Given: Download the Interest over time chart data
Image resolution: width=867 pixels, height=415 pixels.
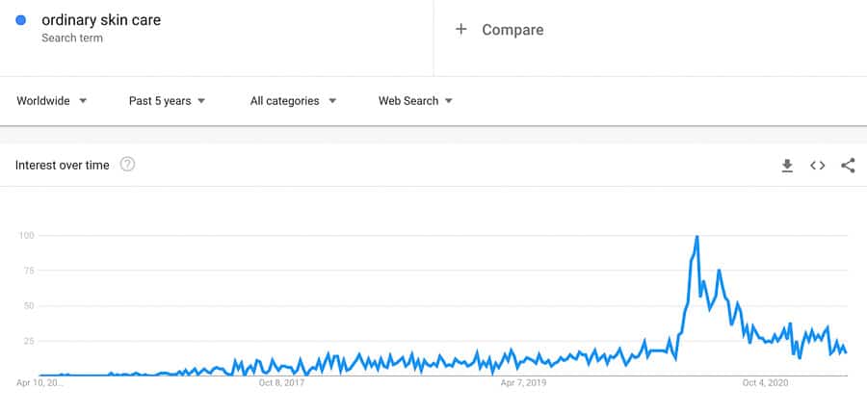Looking at the screenshot, I should pos(787,166).
